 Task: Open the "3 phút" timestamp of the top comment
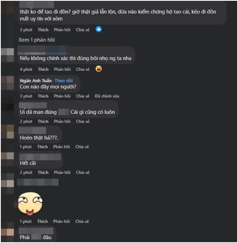click(26, 30)
